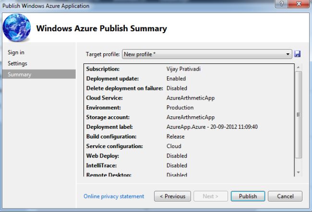Click the 'Disabled' value beside Web Deploy

click(x=177, y=156)
